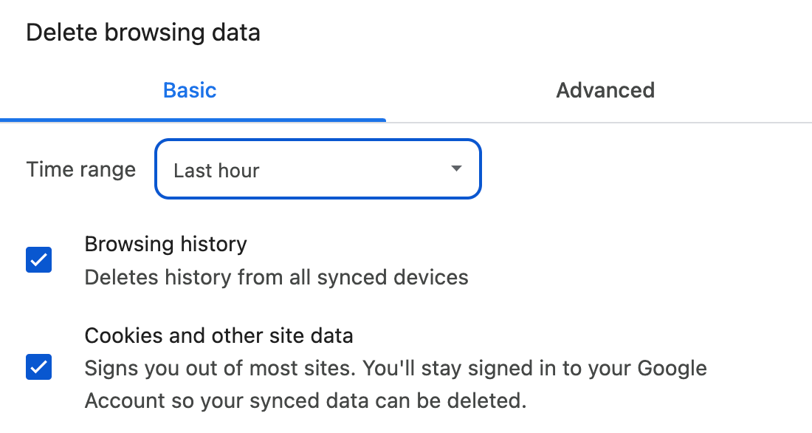Click the white checkmark icon beside Browsing history
The width and height of the screenshot is (812, 433).
pos(39,260)
